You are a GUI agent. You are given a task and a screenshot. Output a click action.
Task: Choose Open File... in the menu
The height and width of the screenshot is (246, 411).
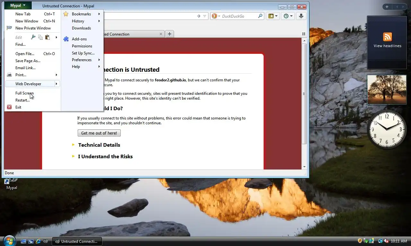click(x=33, y=54)
